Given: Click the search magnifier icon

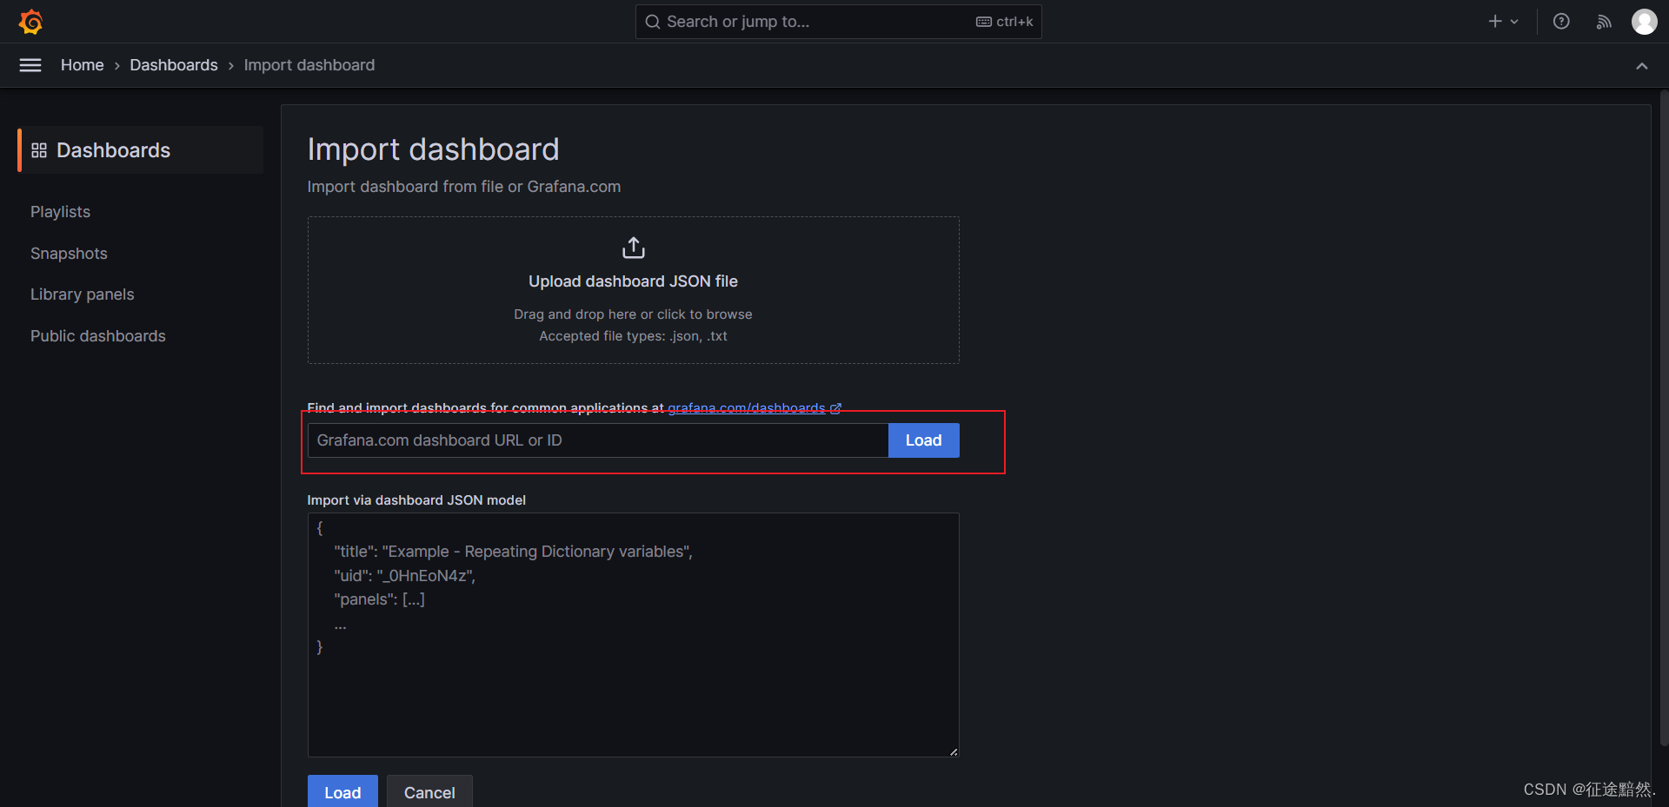Looking at the screenshot, I should (653, 22).
